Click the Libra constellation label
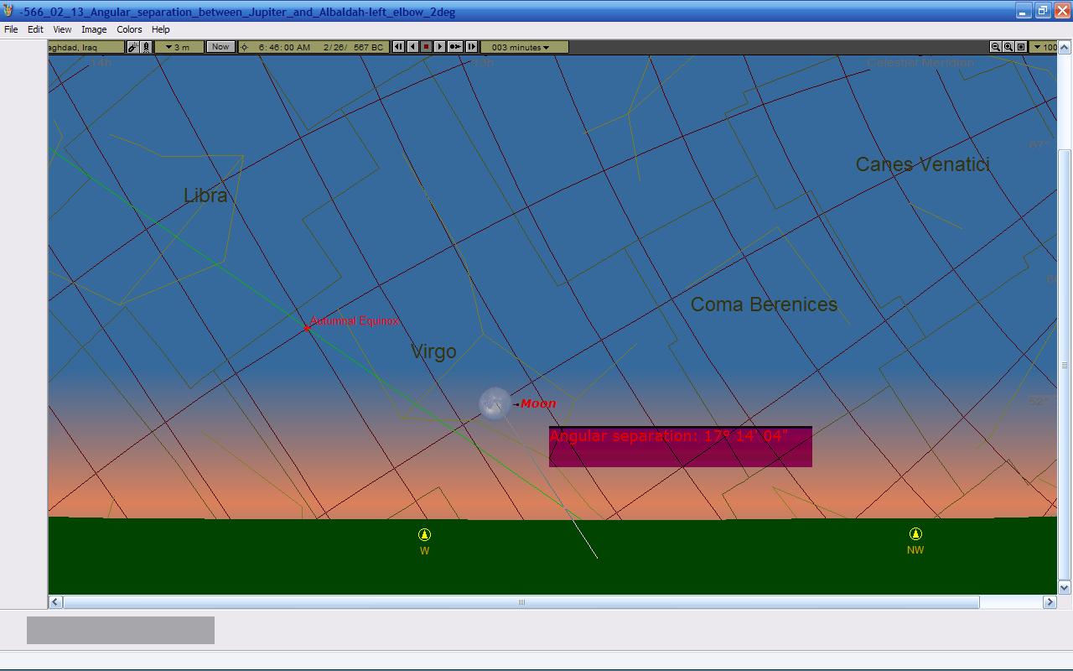This screenshot has height=671, width=1073. coord(205,195)
